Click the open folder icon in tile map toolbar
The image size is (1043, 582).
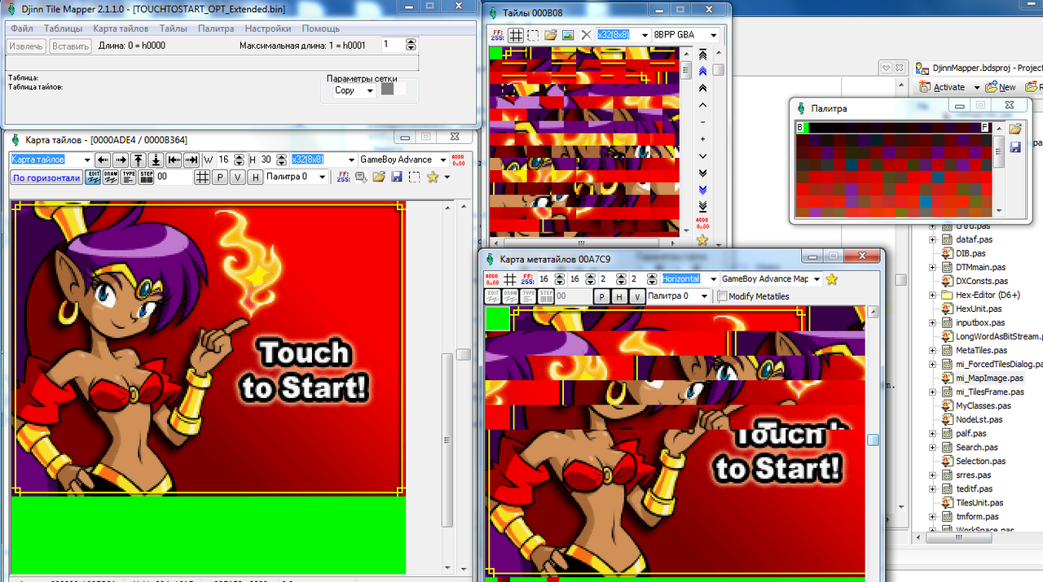[378, 177]
